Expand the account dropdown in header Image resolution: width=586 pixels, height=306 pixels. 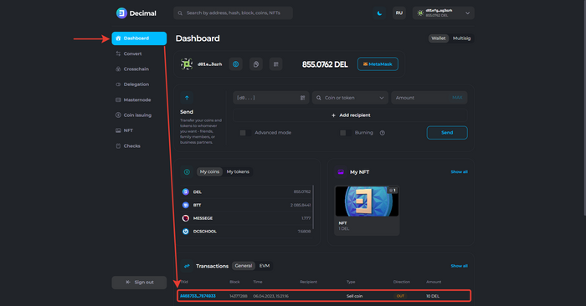(444, 13)
